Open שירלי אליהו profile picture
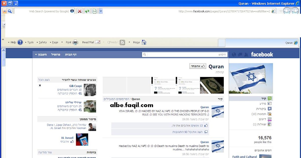The image size is (301, 158). point(90,106)
